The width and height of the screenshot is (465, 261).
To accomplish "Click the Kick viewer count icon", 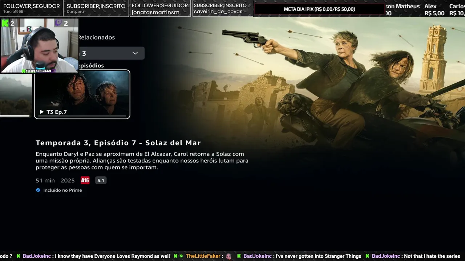I will pyautogui.click(x=5, y=23).
